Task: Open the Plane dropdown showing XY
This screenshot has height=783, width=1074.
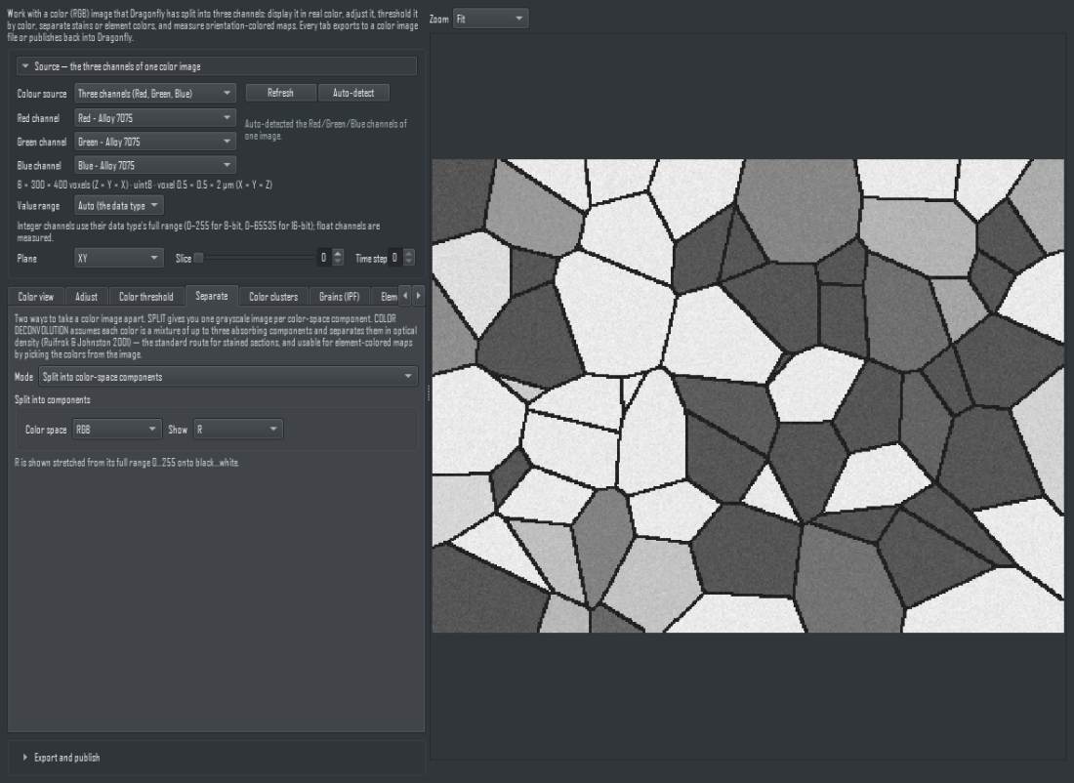Action: (x=118, y=259)
